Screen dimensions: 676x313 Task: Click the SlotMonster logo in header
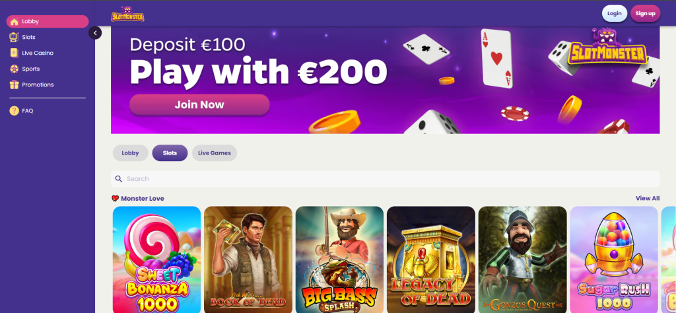tap(127, 14)
